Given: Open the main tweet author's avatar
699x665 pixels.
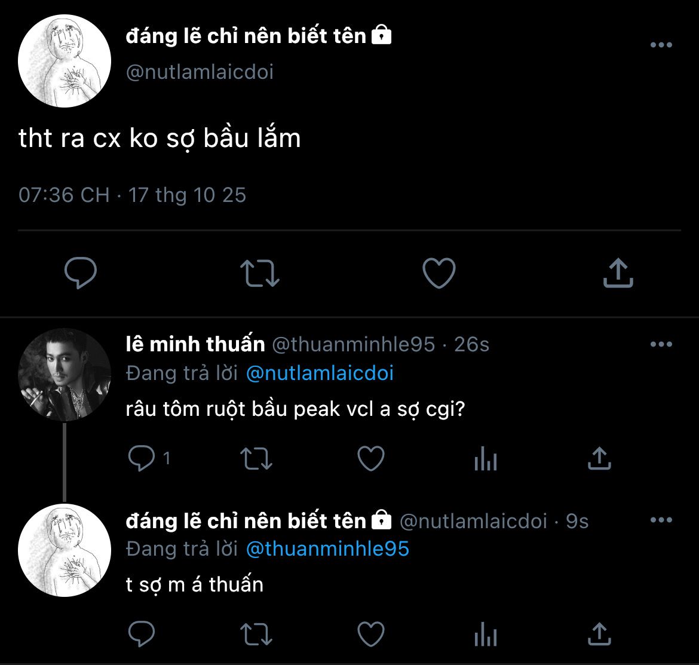Looking at the screenshot, I should click(65, 61).
